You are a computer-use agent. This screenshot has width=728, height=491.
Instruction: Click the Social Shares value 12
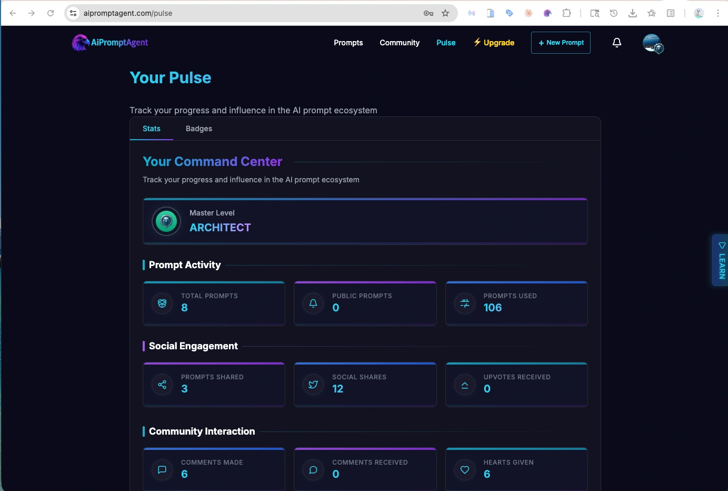(x=338, y=389)
